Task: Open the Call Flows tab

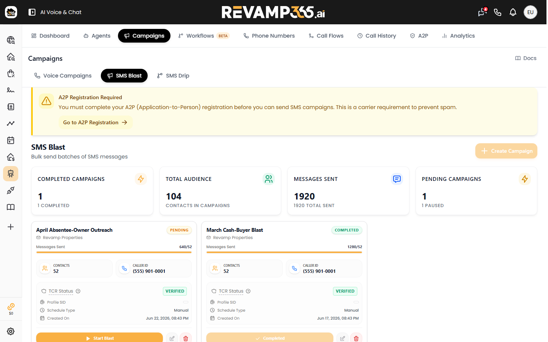Action: tap(326, 36)
